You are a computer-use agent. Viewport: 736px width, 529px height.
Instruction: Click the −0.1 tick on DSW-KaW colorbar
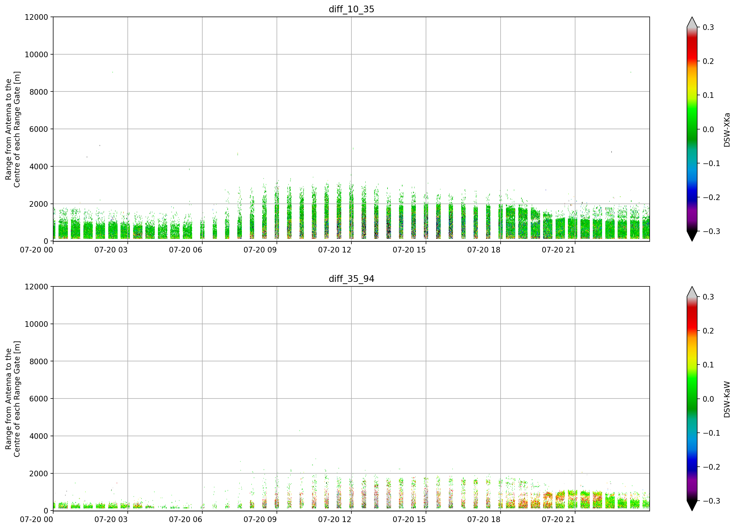(x=711, y=433)
